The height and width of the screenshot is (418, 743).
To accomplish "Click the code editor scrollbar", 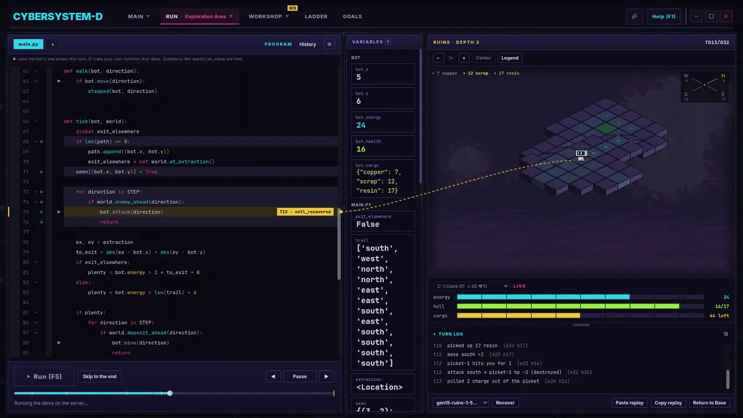I will point(339,244).
